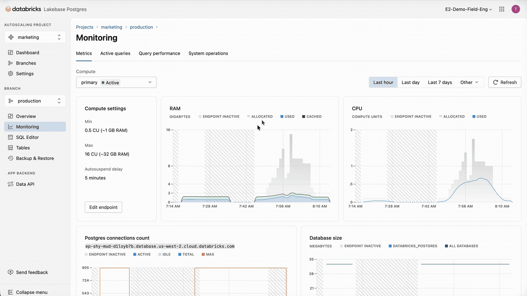Click the 0.5 CU min value text

pyautogui.click(x=106, y=130)
